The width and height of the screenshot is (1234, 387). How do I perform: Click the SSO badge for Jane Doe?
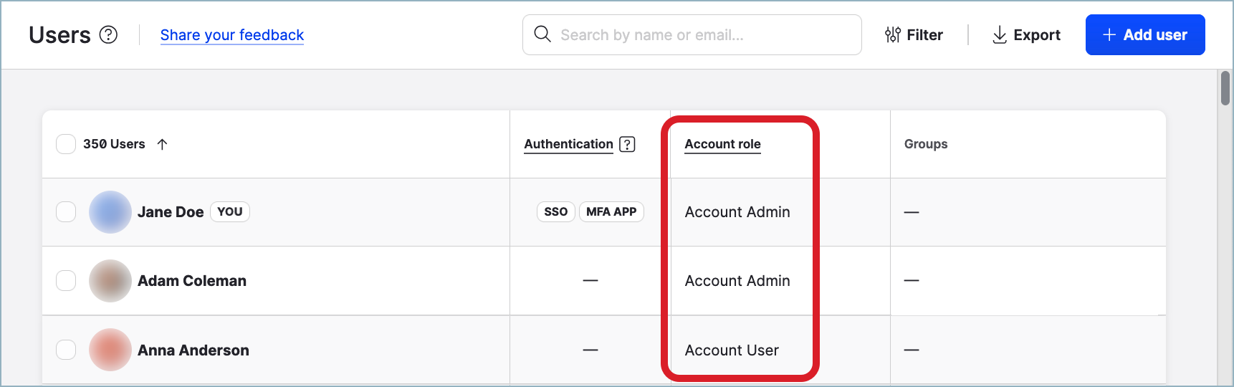point(555,212)
